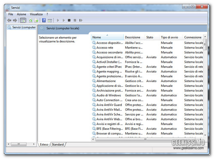Open the File menu
The image size is (214, 159).
pos(11,14)
